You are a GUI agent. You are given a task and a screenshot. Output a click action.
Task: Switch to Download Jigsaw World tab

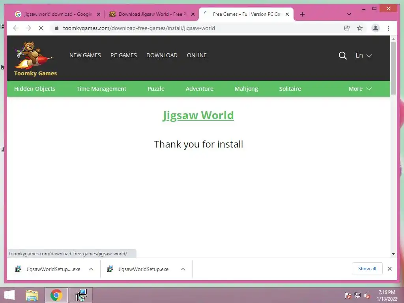[x=152, y=14]
